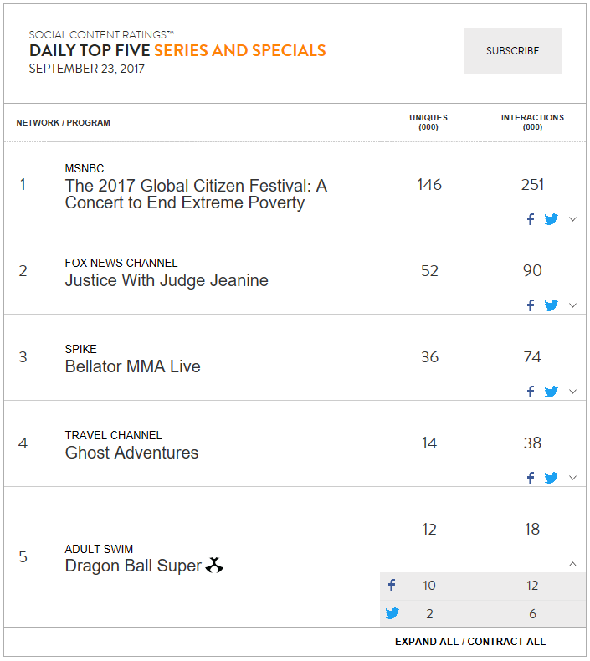Screen dimensions: 590x661
Task: Collapse the Dragon Ball Super breakdown
Action: coord(572,564)
